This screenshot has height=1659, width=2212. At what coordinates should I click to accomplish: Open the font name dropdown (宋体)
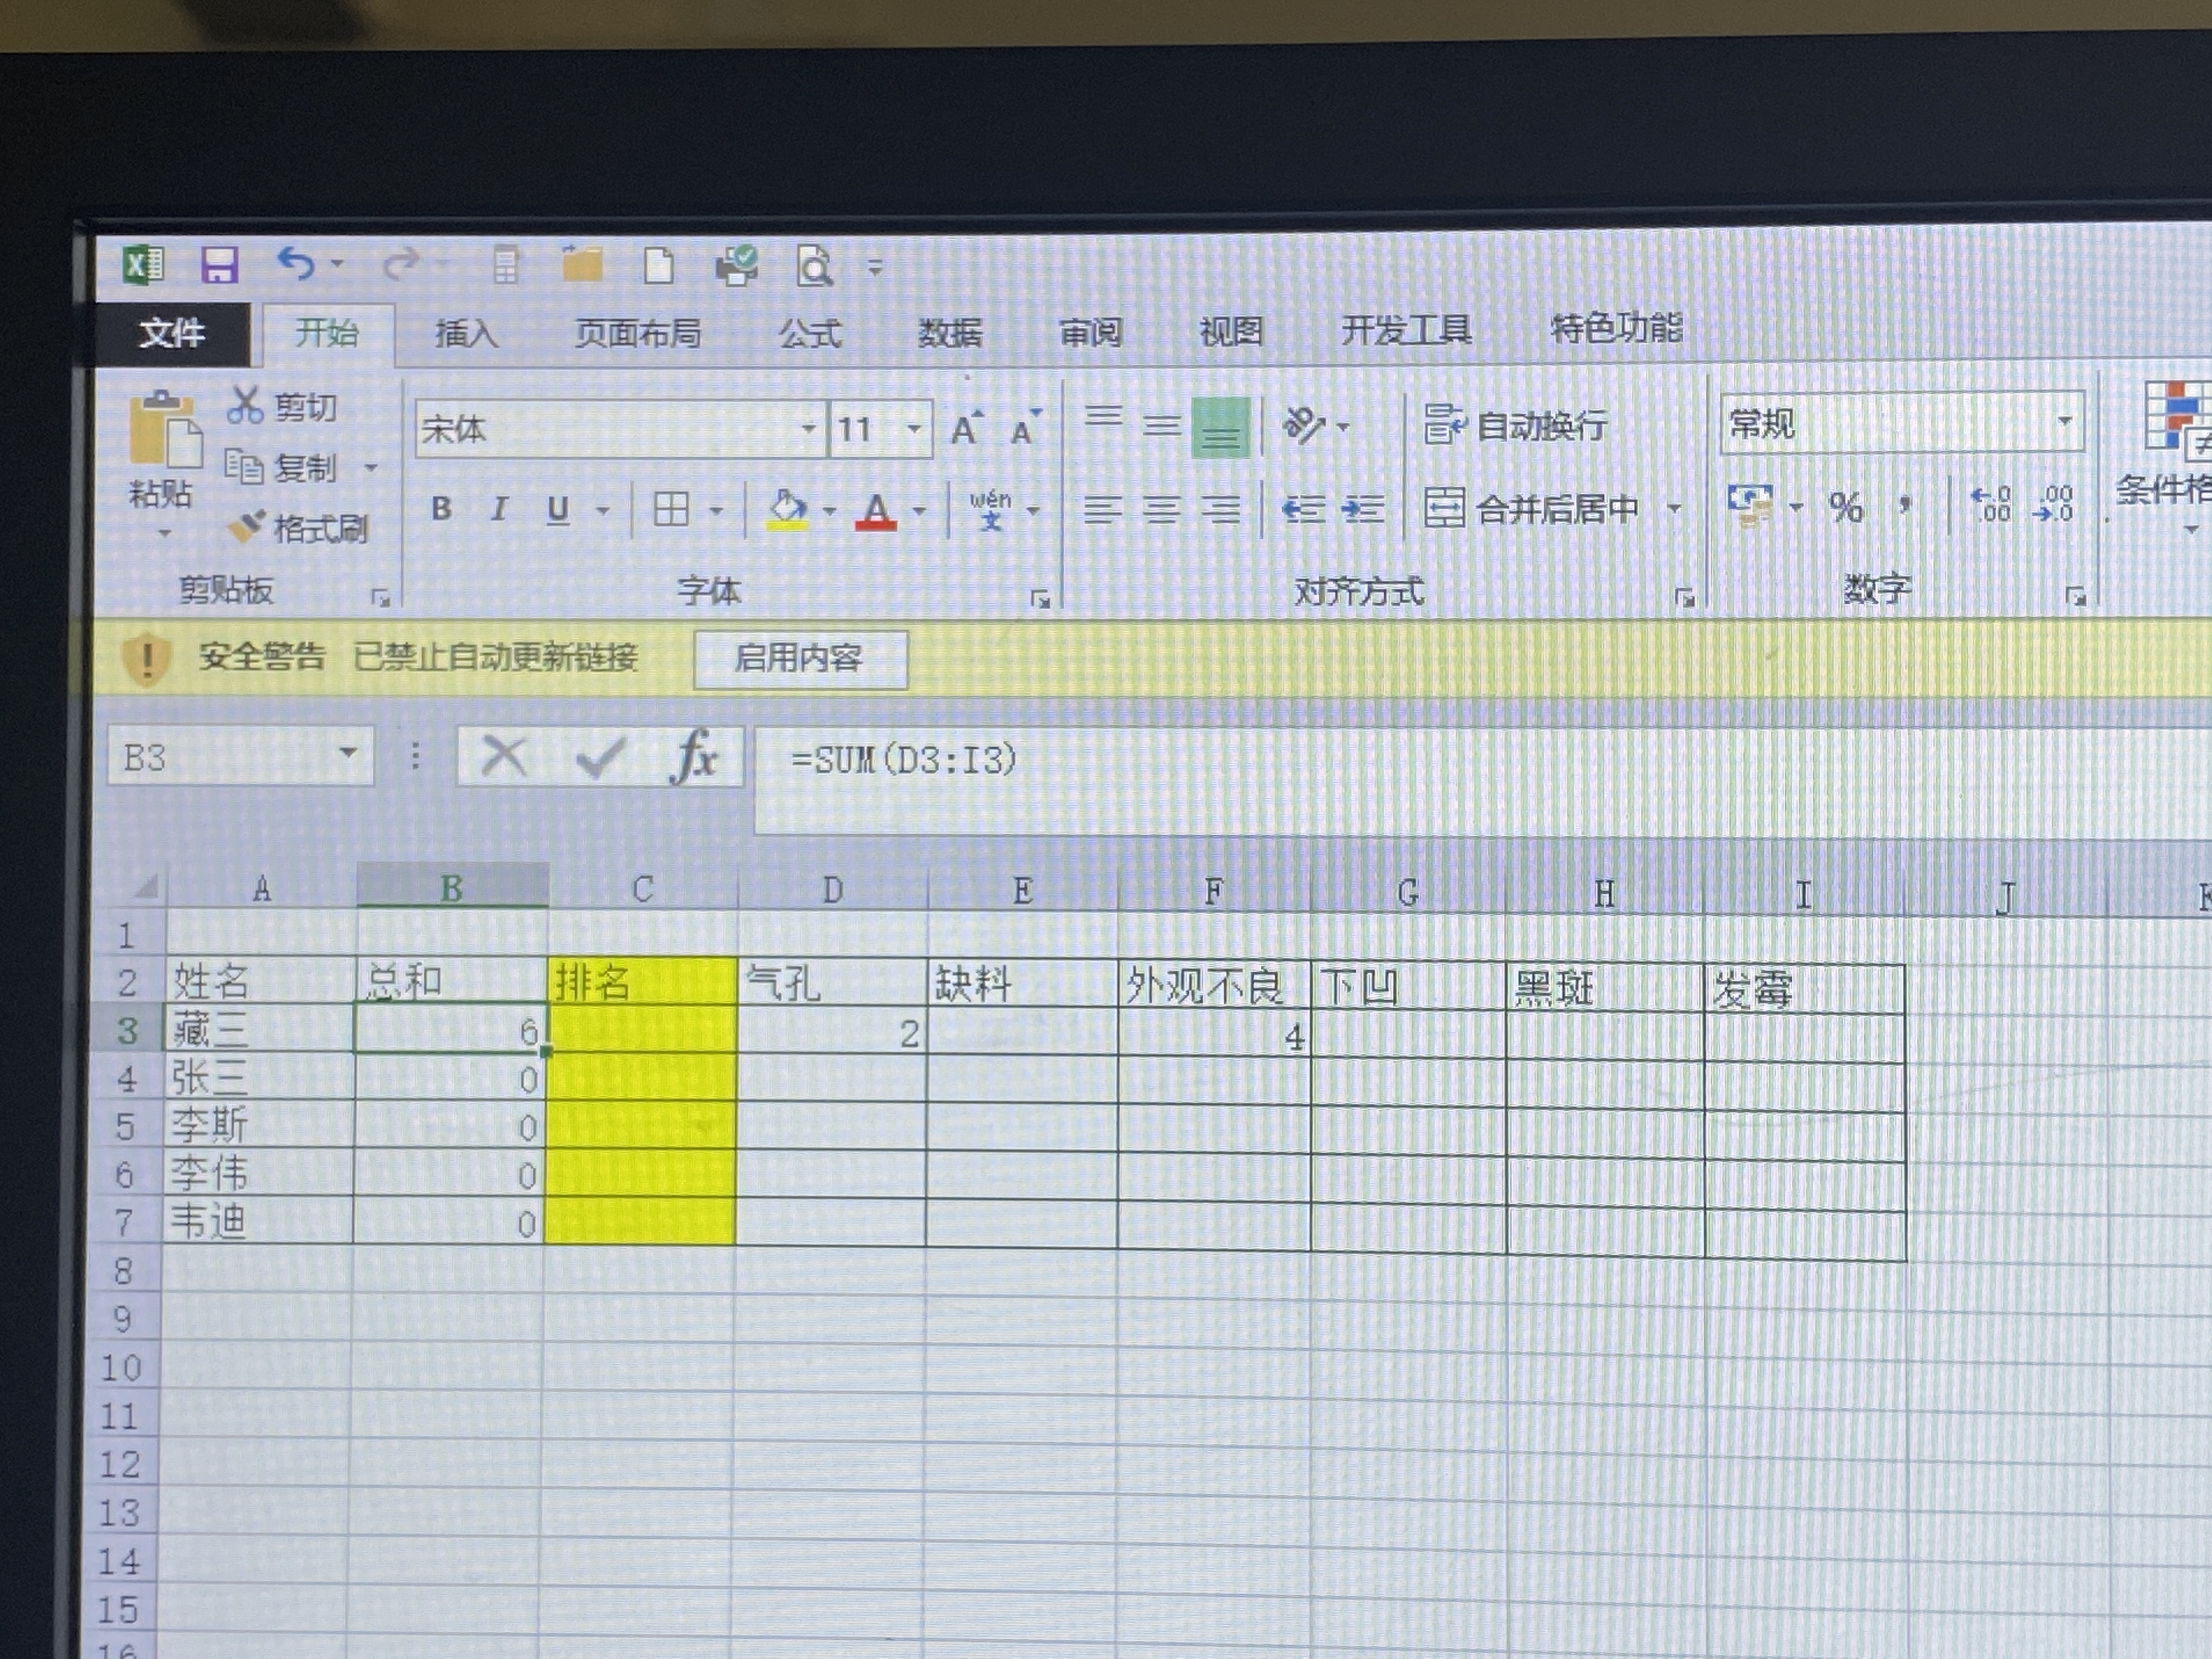(x=808, y=430)
